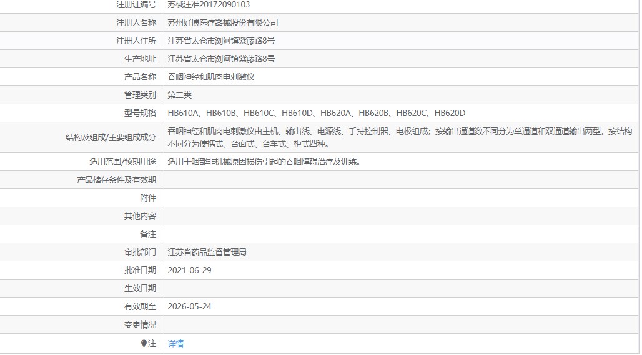Screen dimensions: 642x355
Task: Select the structure description paragraph text
Action: [x=400, y=137]
